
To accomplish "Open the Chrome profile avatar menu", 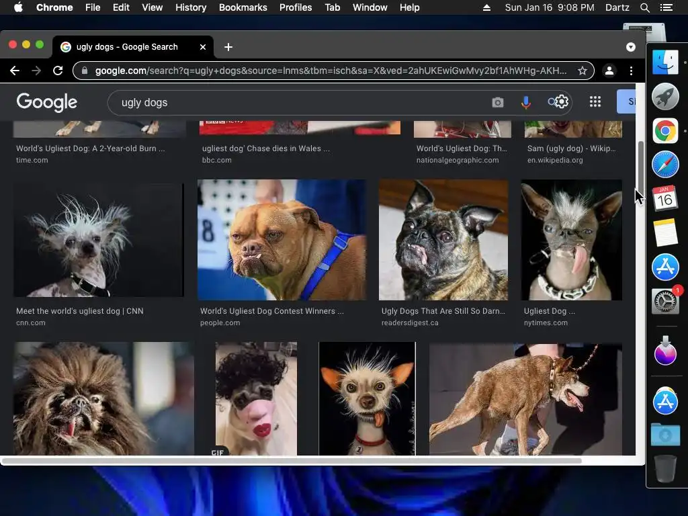I will [x=609, y=71].
